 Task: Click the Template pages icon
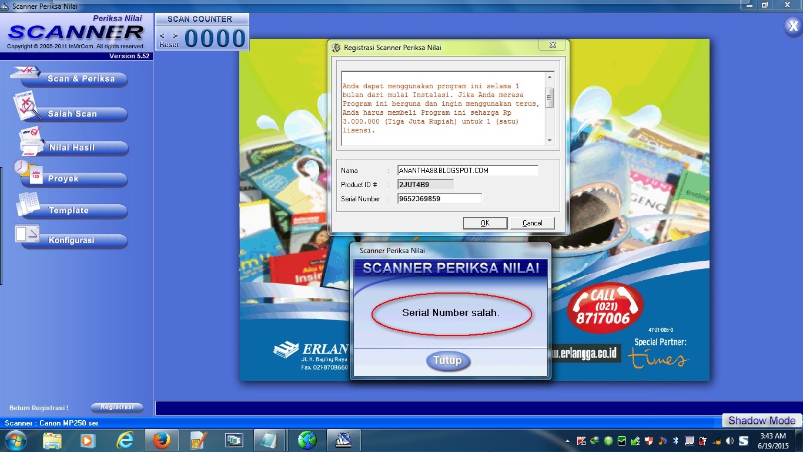(28, 204)
